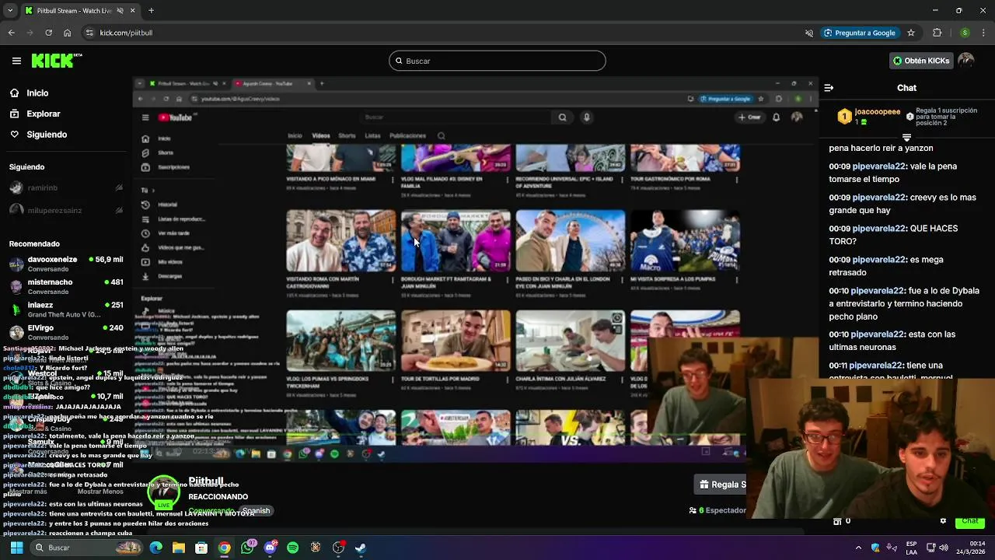Open chat settings gear icon
This screenshot has width=995, height=560.
pos(943,521)
